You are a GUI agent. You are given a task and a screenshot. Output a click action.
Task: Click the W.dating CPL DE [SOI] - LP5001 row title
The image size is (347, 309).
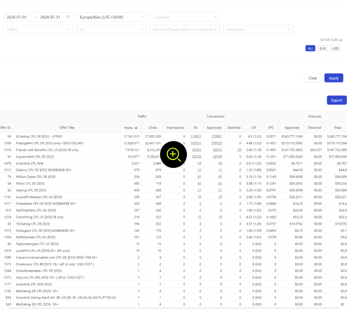pos(39,136)
